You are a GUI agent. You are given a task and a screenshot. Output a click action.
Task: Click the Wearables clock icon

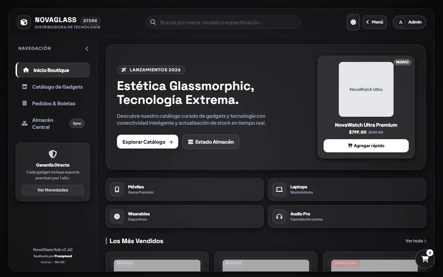pyautogui.click(x=117, y=216)
